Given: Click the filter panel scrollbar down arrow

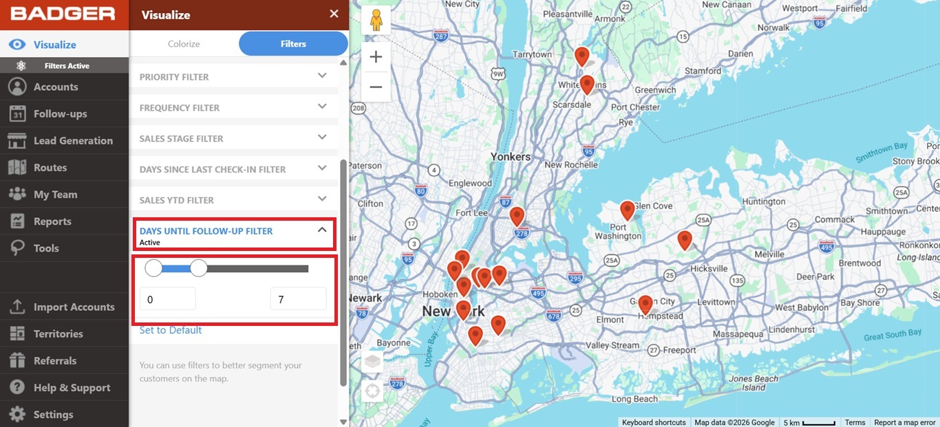Looking at the screenshot, I should coord(343,421).
